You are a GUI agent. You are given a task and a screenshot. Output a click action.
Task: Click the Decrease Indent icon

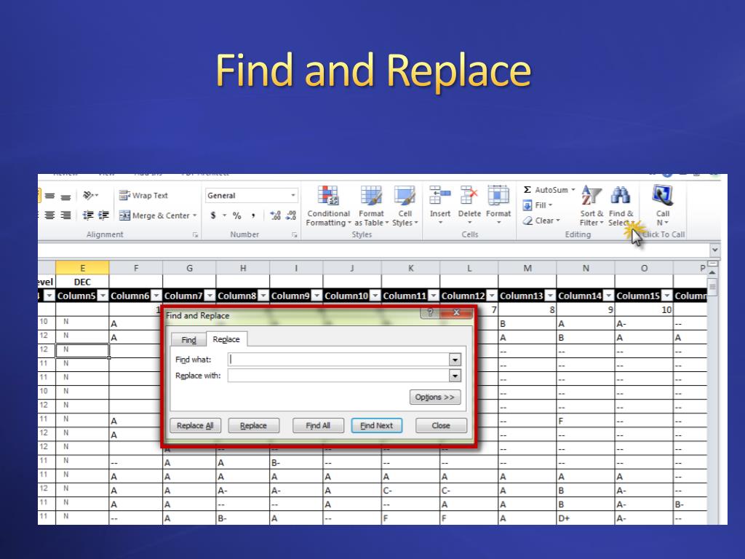[x=88, y=215]
